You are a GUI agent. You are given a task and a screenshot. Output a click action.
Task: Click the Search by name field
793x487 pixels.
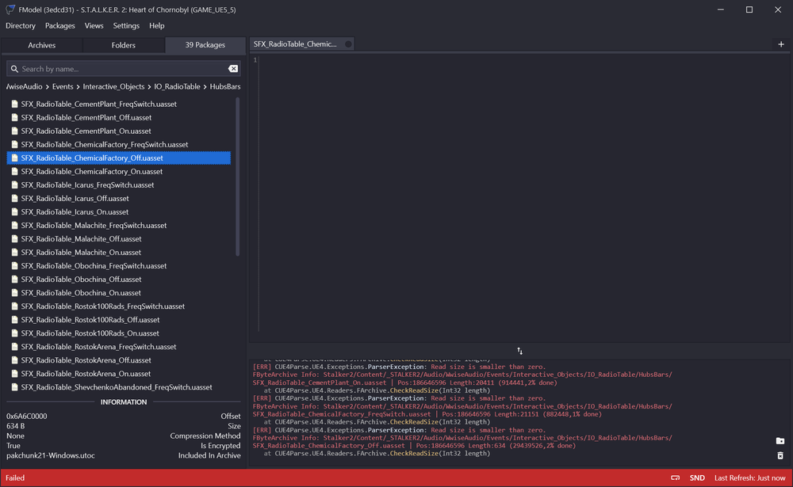point(119,69)
